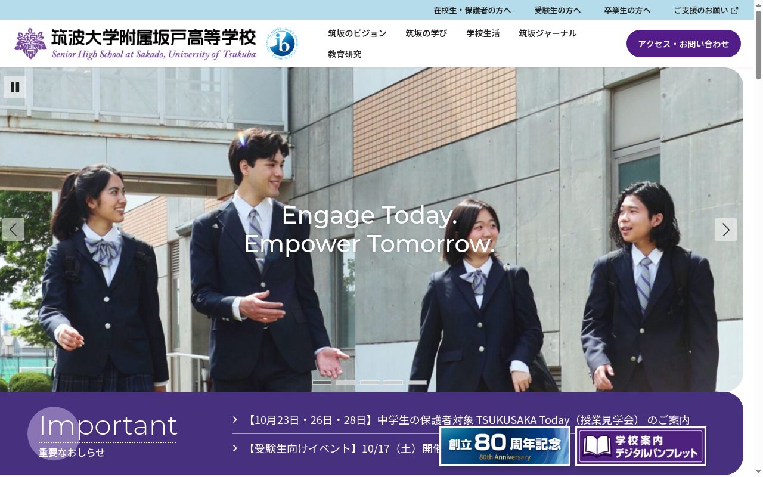Open 筑坂のビジョン menu

click(x=357, y=33)
